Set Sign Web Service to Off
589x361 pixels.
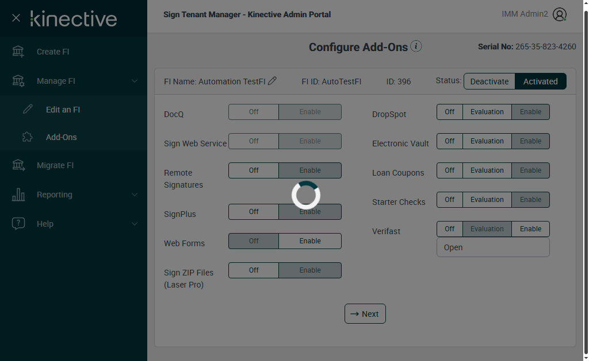coord(254,141)
